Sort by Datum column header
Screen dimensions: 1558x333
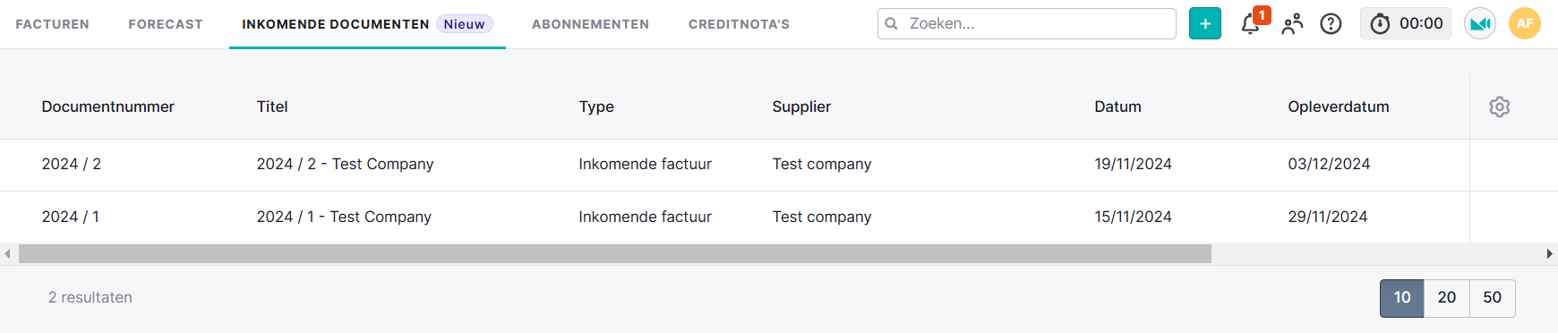[x=1117, y=107]
